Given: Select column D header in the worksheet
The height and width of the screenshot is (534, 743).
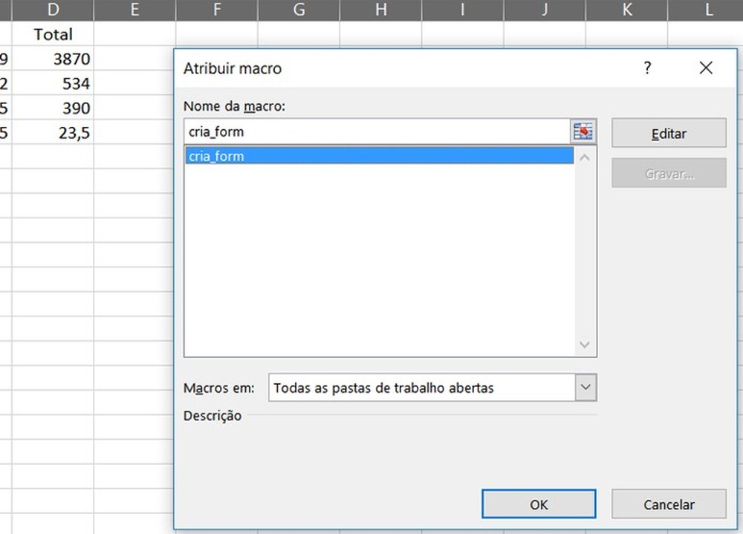Looking at the screenshot, I should 53,10.
